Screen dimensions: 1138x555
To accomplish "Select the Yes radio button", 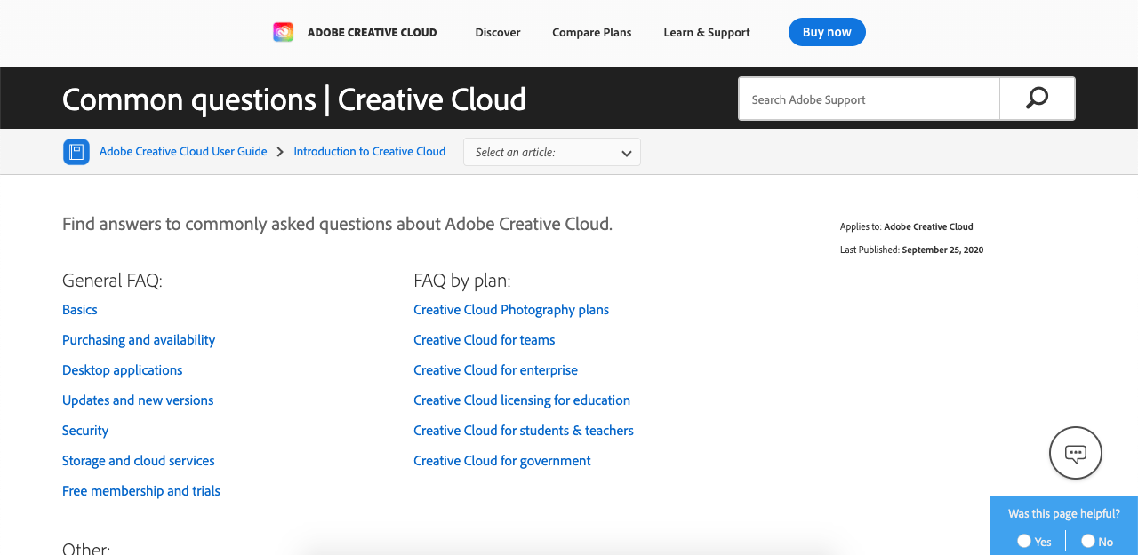I will [1024, 541].
